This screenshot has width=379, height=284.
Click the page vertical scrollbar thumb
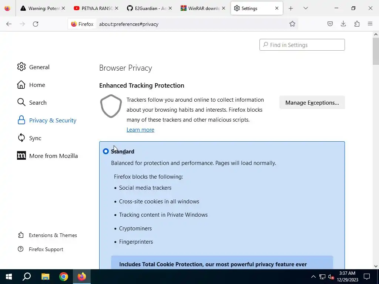click(376, 51)
